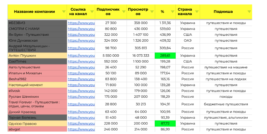The height and width of the screenshot is (134, 267).
Task: Click filter icon in Просмотров header
Action: [x=152, y=12]
